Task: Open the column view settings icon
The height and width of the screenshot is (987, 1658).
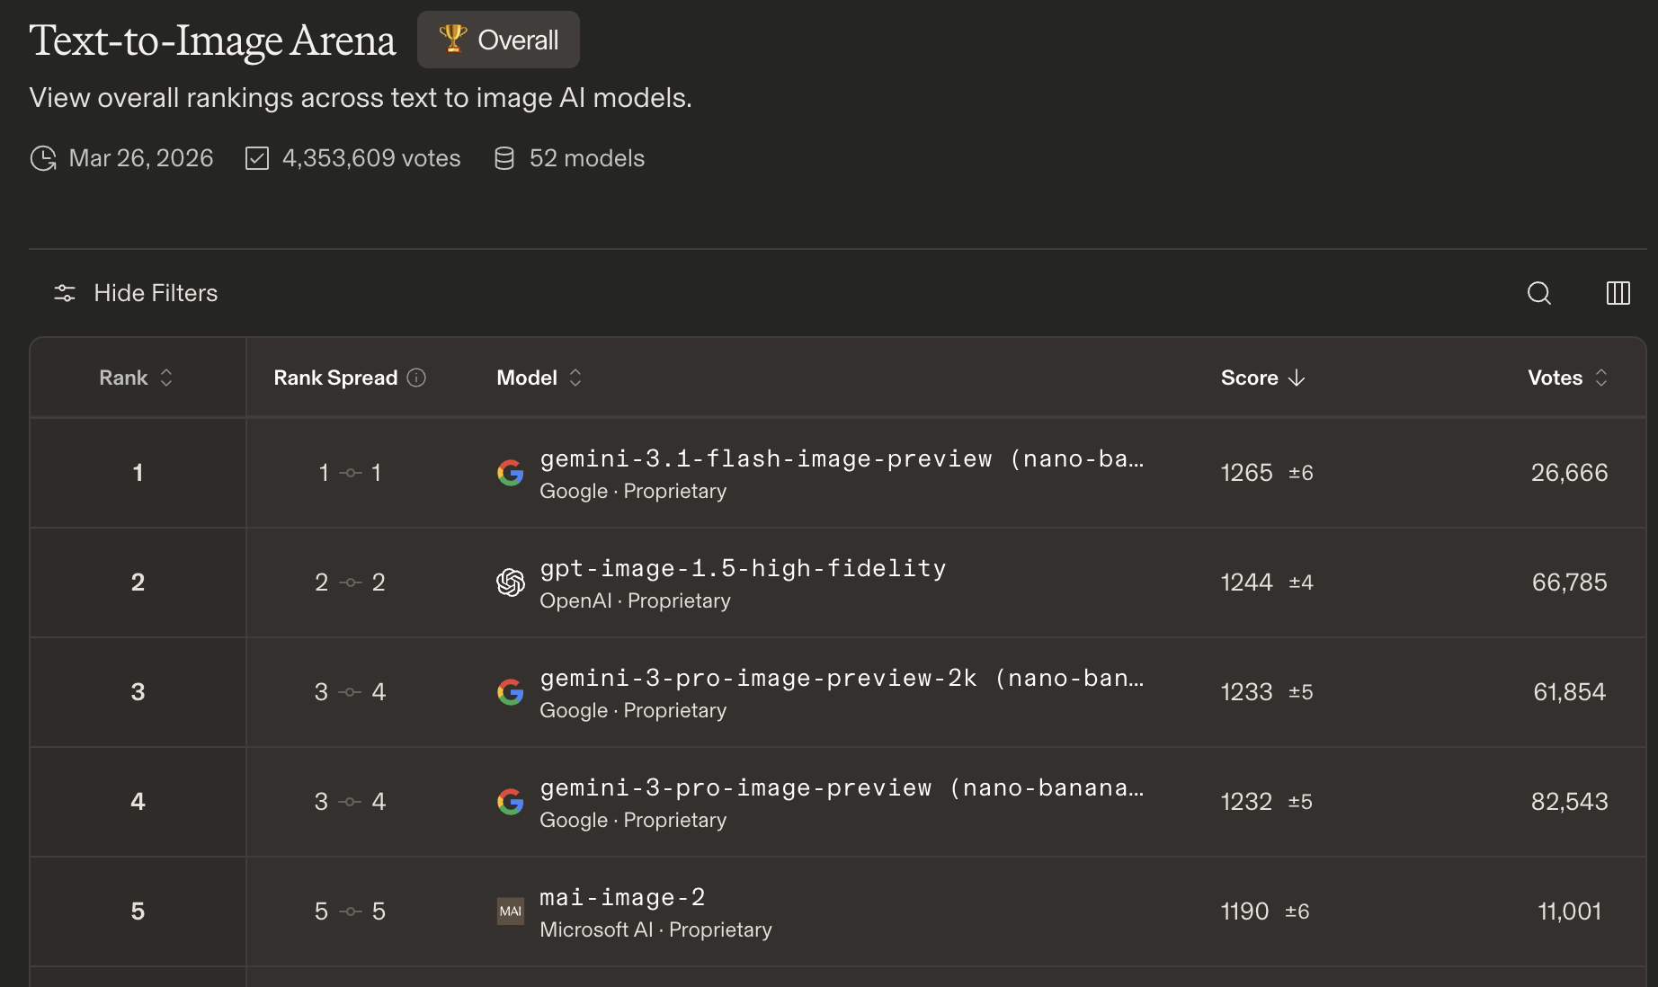Action: coord(1618,293)
